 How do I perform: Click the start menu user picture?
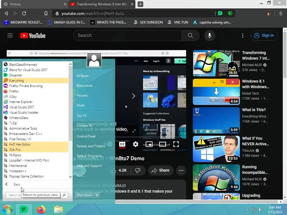94,60
